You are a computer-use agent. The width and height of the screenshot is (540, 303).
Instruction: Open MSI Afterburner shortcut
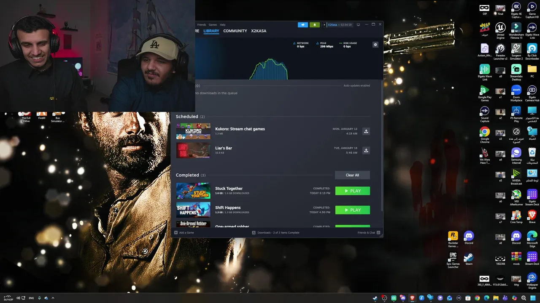516,198
